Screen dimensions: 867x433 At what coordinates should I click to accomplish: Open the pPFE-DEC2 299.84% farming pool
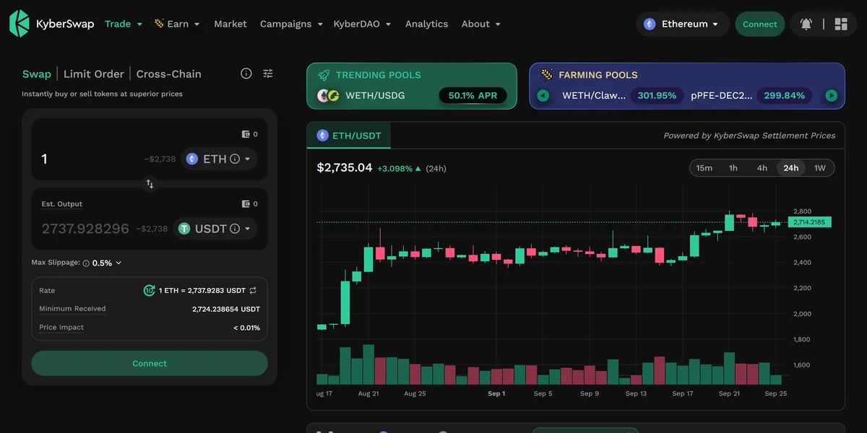[x=751, y=95]
